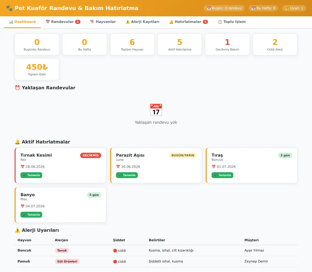Complete the Banyo reminder for Max
Screen dimensions: 312x272
click(x=31, y=215)
